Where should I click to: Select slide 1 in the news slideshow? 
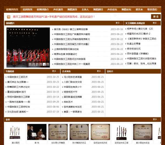[x=30, y=65]
